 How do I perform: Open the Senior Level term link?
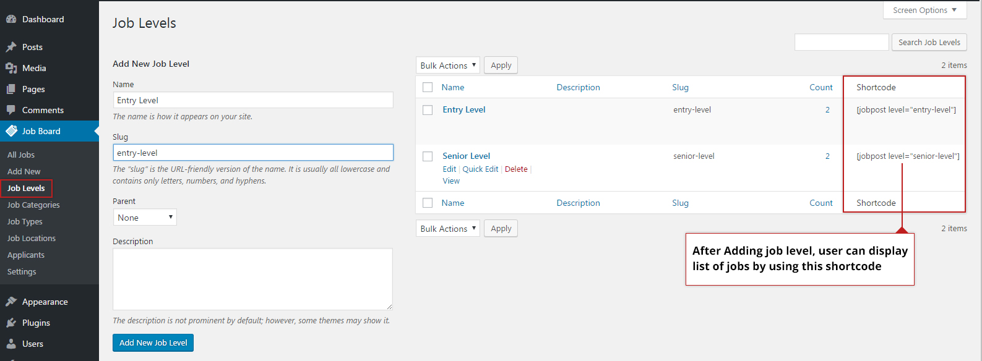point(466,156)
